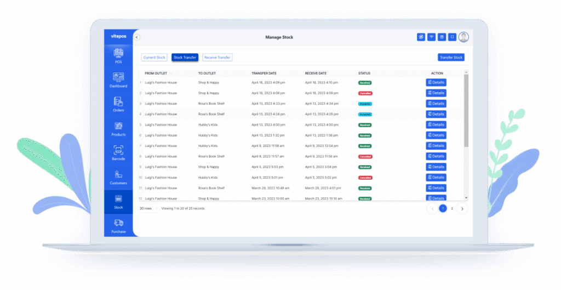Image resolution: width=561 pixels, height=290 pixels.
Task: Click 'Shop & Happy' in row 1
Action: click(209, 83)
